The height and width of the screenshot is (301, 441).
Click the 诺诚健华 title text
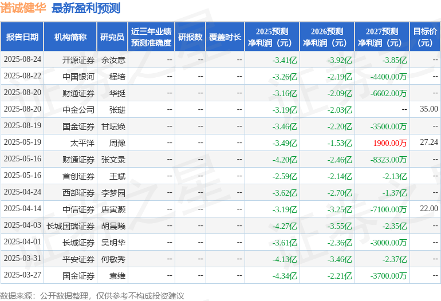pyautogui.click(x=23, y=8)
